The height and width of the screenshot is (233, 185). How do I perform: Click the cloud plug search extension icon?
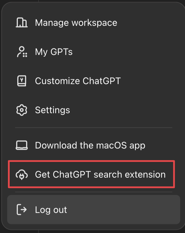22,174
